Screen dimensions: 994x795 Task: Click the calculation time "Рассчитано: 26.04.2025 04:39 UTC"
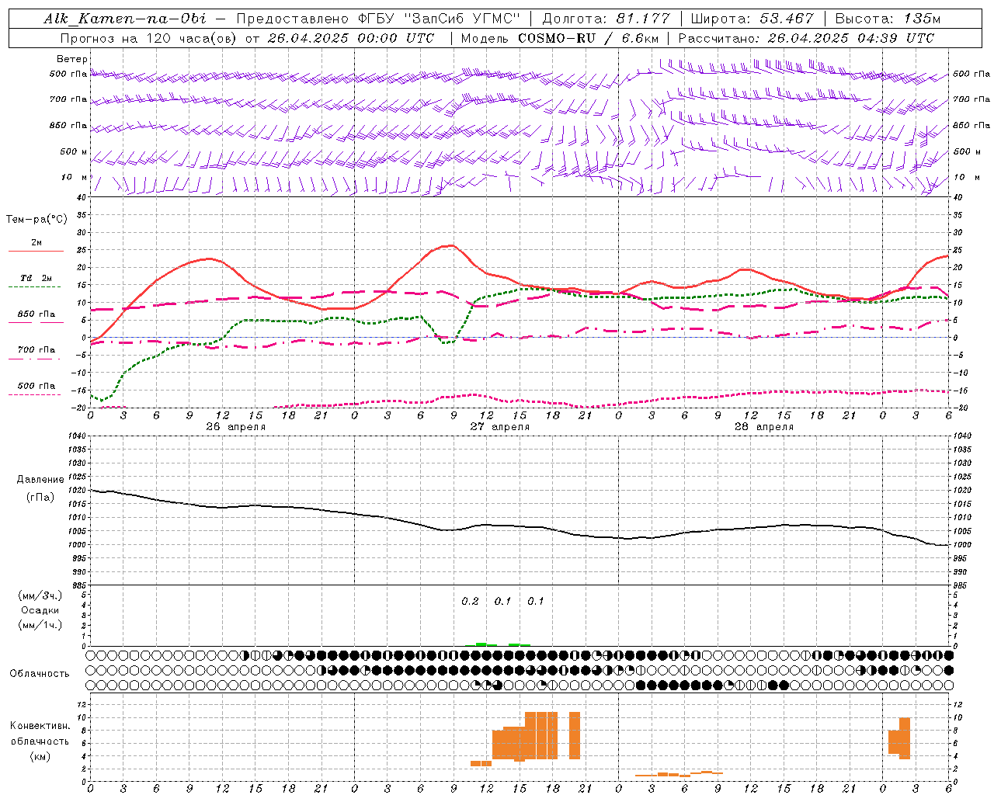[x=806, y=38]
